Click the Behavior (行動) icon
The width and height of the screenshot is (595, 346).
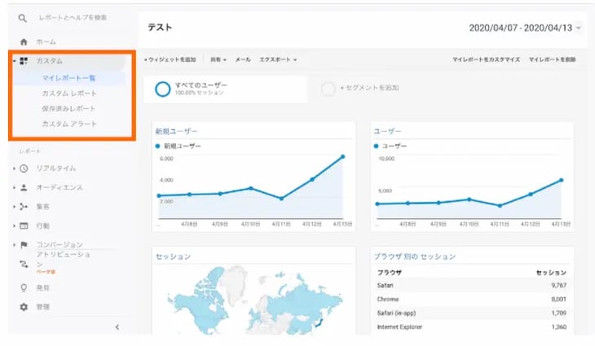24,226
